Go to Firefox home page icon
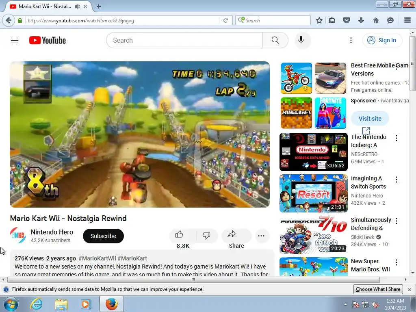This screenshot has height=312, width=416. pos(376,20)
